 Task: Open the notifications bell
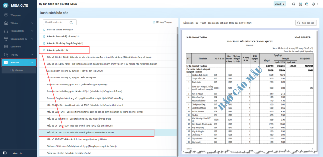click(x=293, y=4)
